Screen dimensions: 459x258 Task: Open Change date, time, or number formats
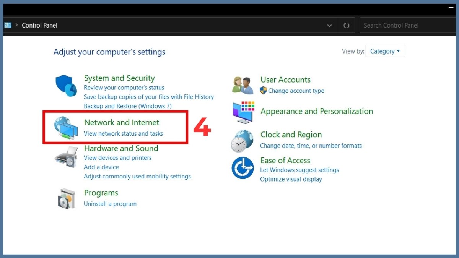(x=311, y=146)
